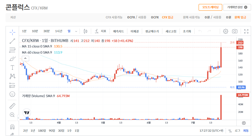Collapse the drawing toolbar side arrow

coord(18,118)
